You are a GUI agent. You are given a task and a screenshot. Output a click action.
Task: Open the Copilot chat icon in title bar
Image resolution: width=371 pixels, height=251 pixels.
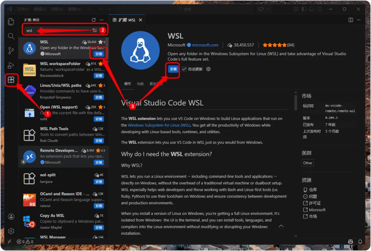coord(261,9)
